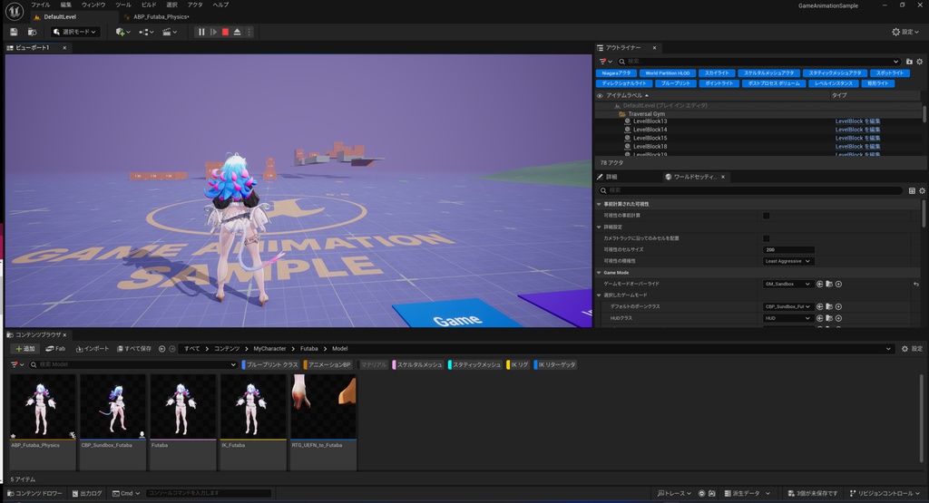Open the GM_Sandbox game mode dropdown

[787, 284]
